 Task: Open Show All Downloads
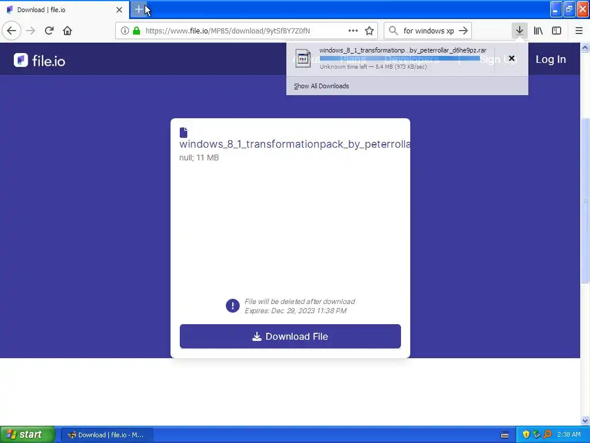click(x=322, y=86)
